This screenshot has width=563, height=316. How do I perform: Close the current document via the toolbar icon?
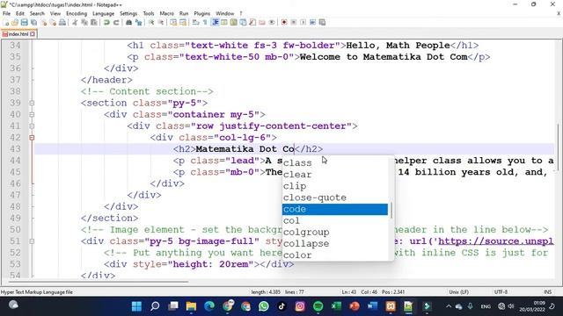point(43,22)
